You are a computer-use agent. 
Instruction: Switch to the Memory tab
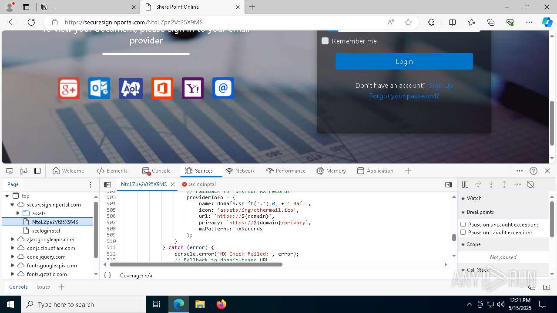click(x=331, y=171)
